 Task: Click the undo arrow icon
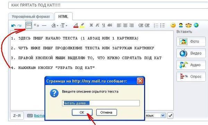click(x=14, y=26)
